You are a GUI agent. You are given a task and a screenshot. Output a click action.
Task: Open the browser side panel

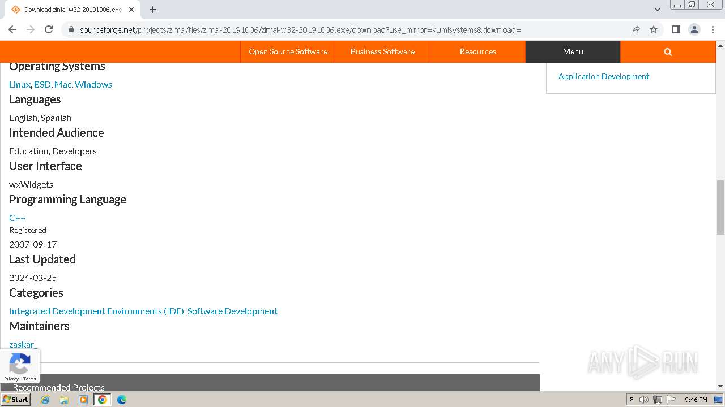coord(676,29)
